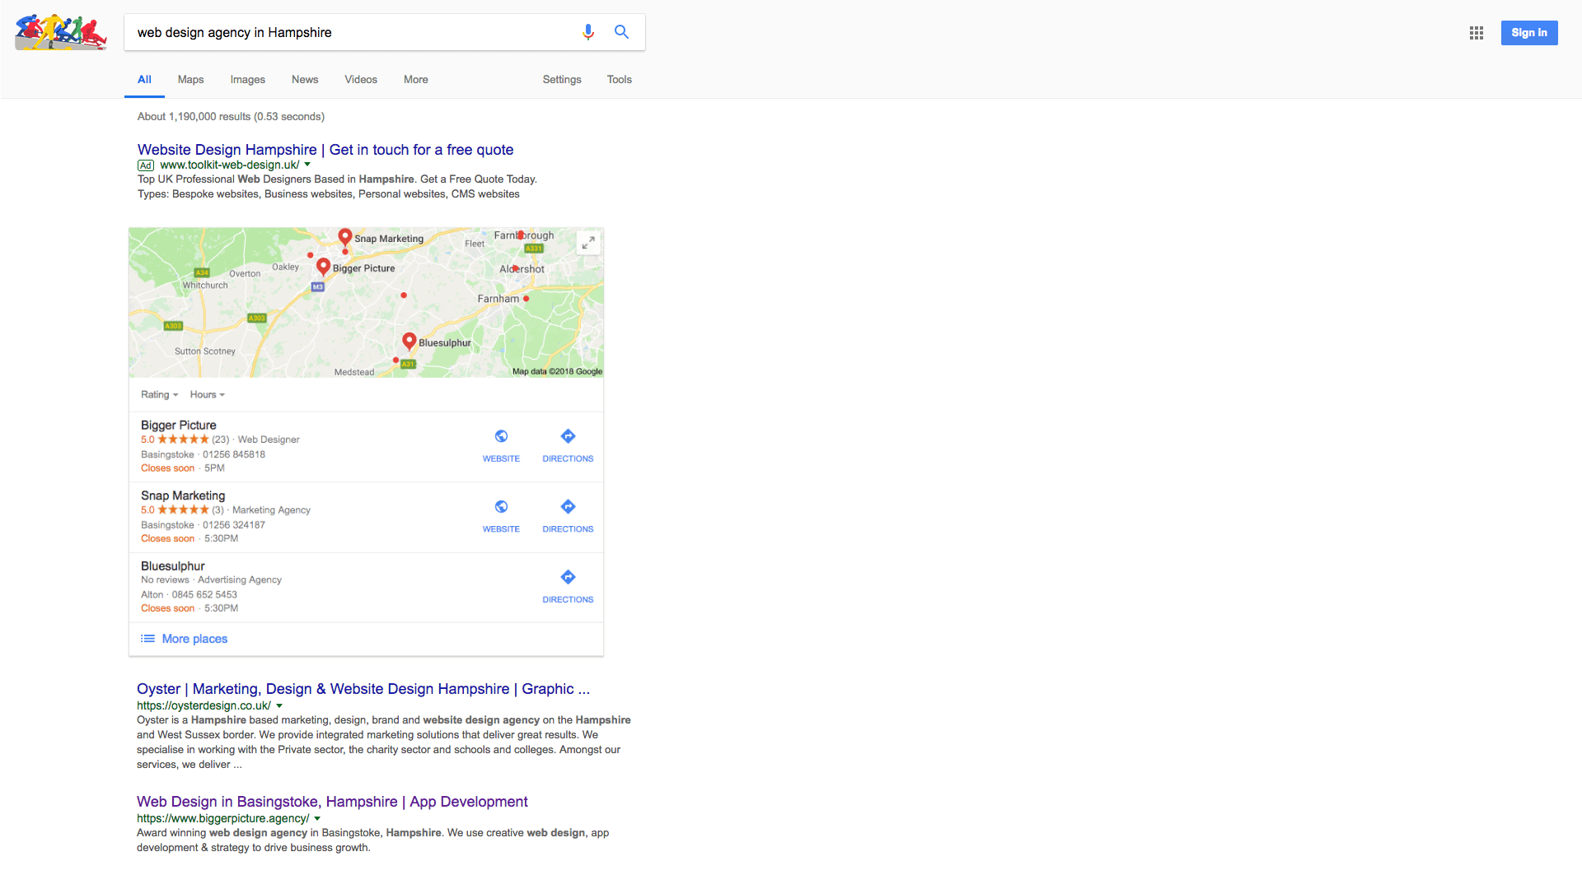Click Bigger Picture phone 01256 845818
Viewport: 1582px width, 889px height.
234,454
